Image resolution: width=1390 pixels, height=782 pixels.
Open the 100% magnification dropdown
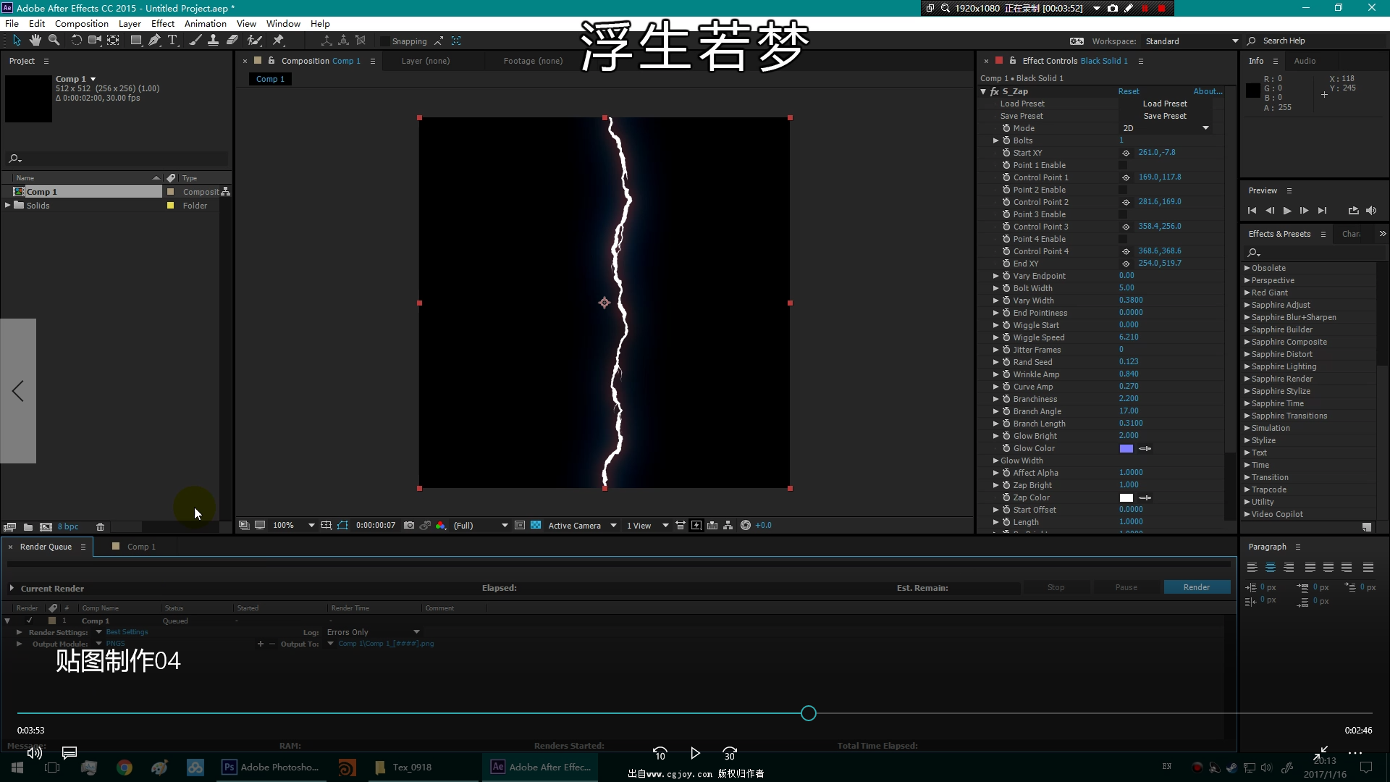[293, 526]
